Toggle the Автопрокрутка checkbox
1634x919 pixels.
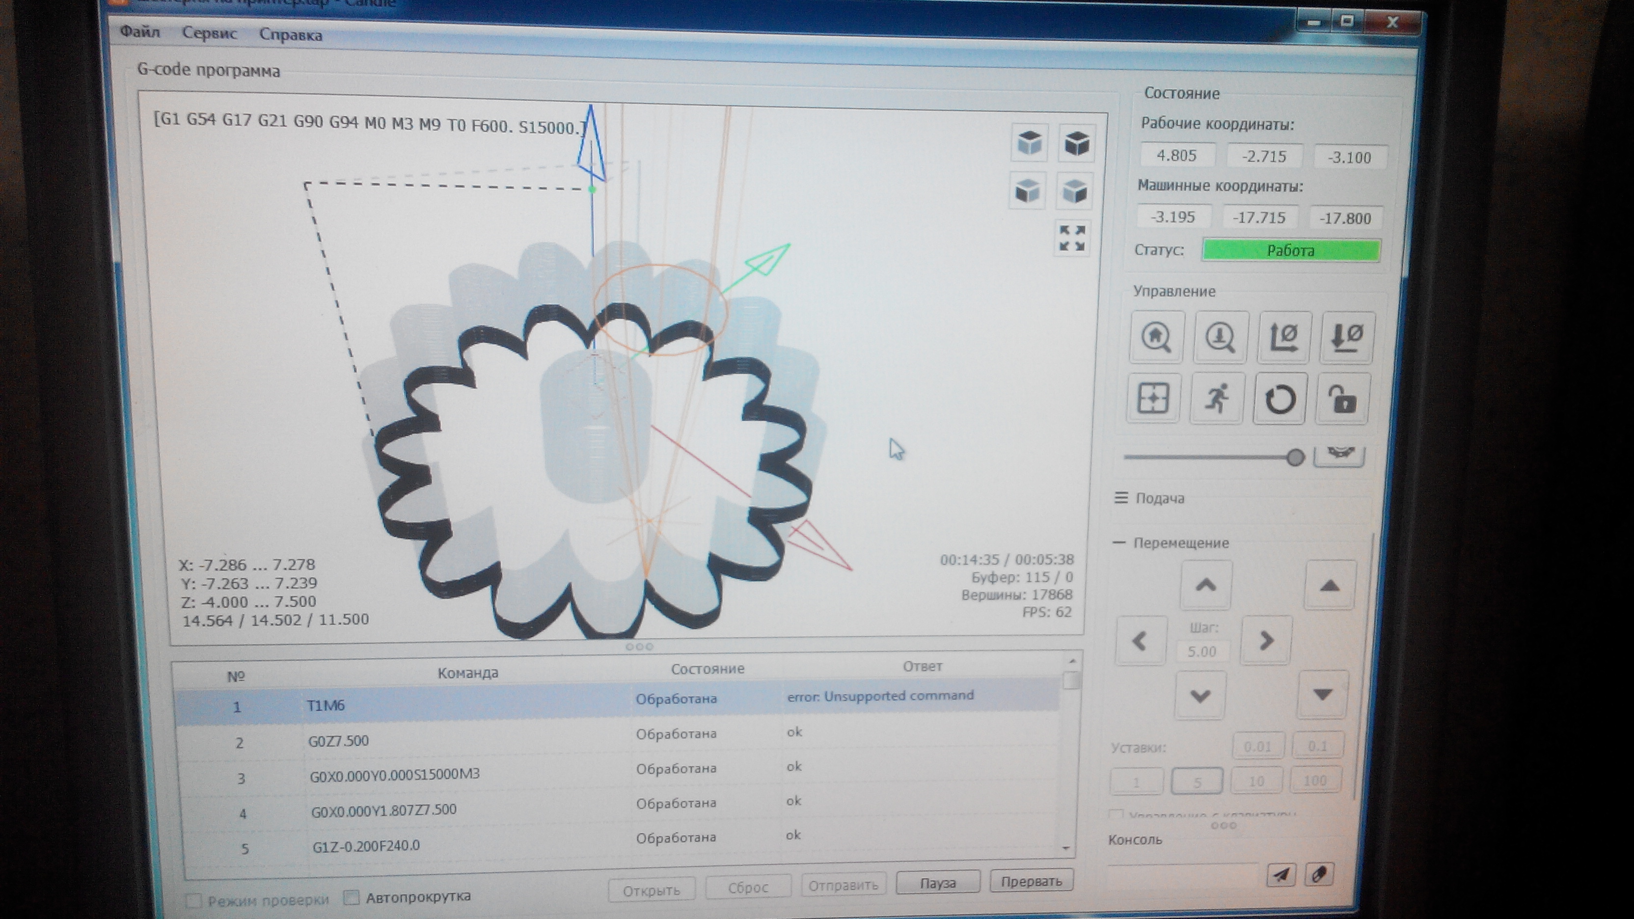click(x=351, y=897)
